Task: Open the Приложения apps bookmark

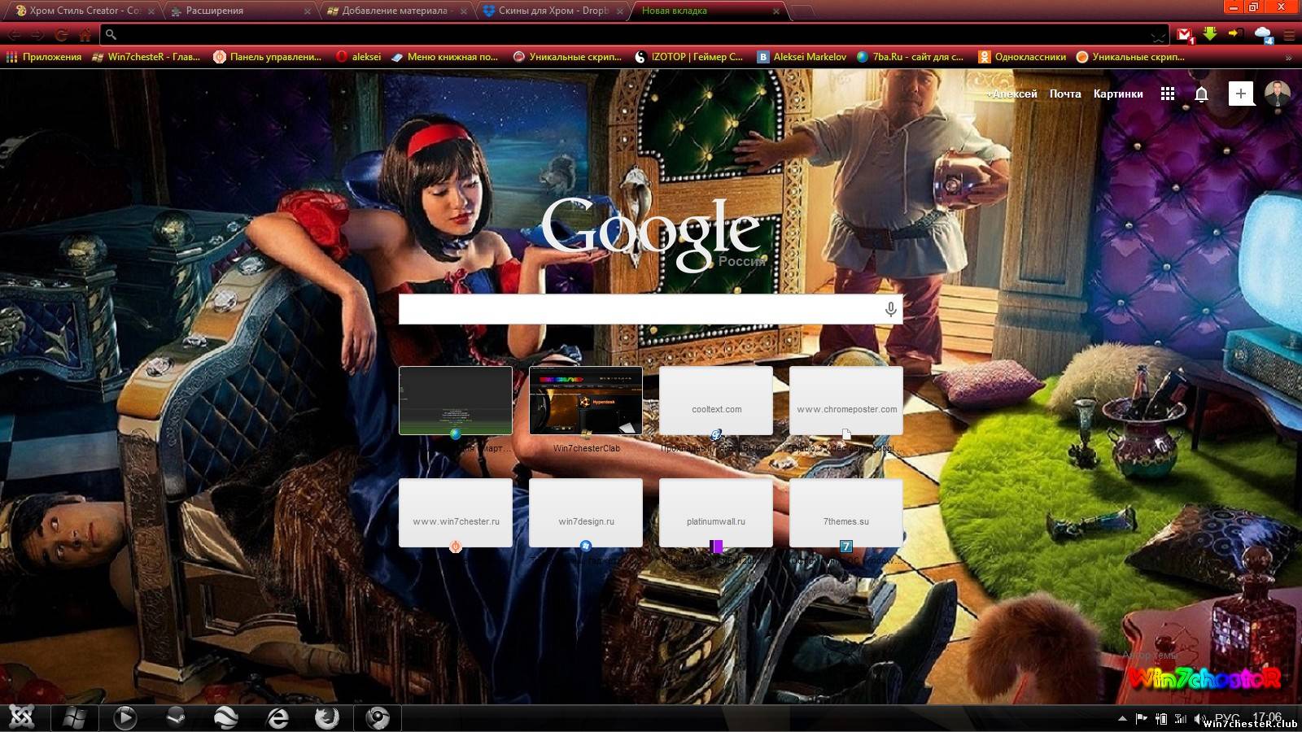Action: tap(44, 57)
